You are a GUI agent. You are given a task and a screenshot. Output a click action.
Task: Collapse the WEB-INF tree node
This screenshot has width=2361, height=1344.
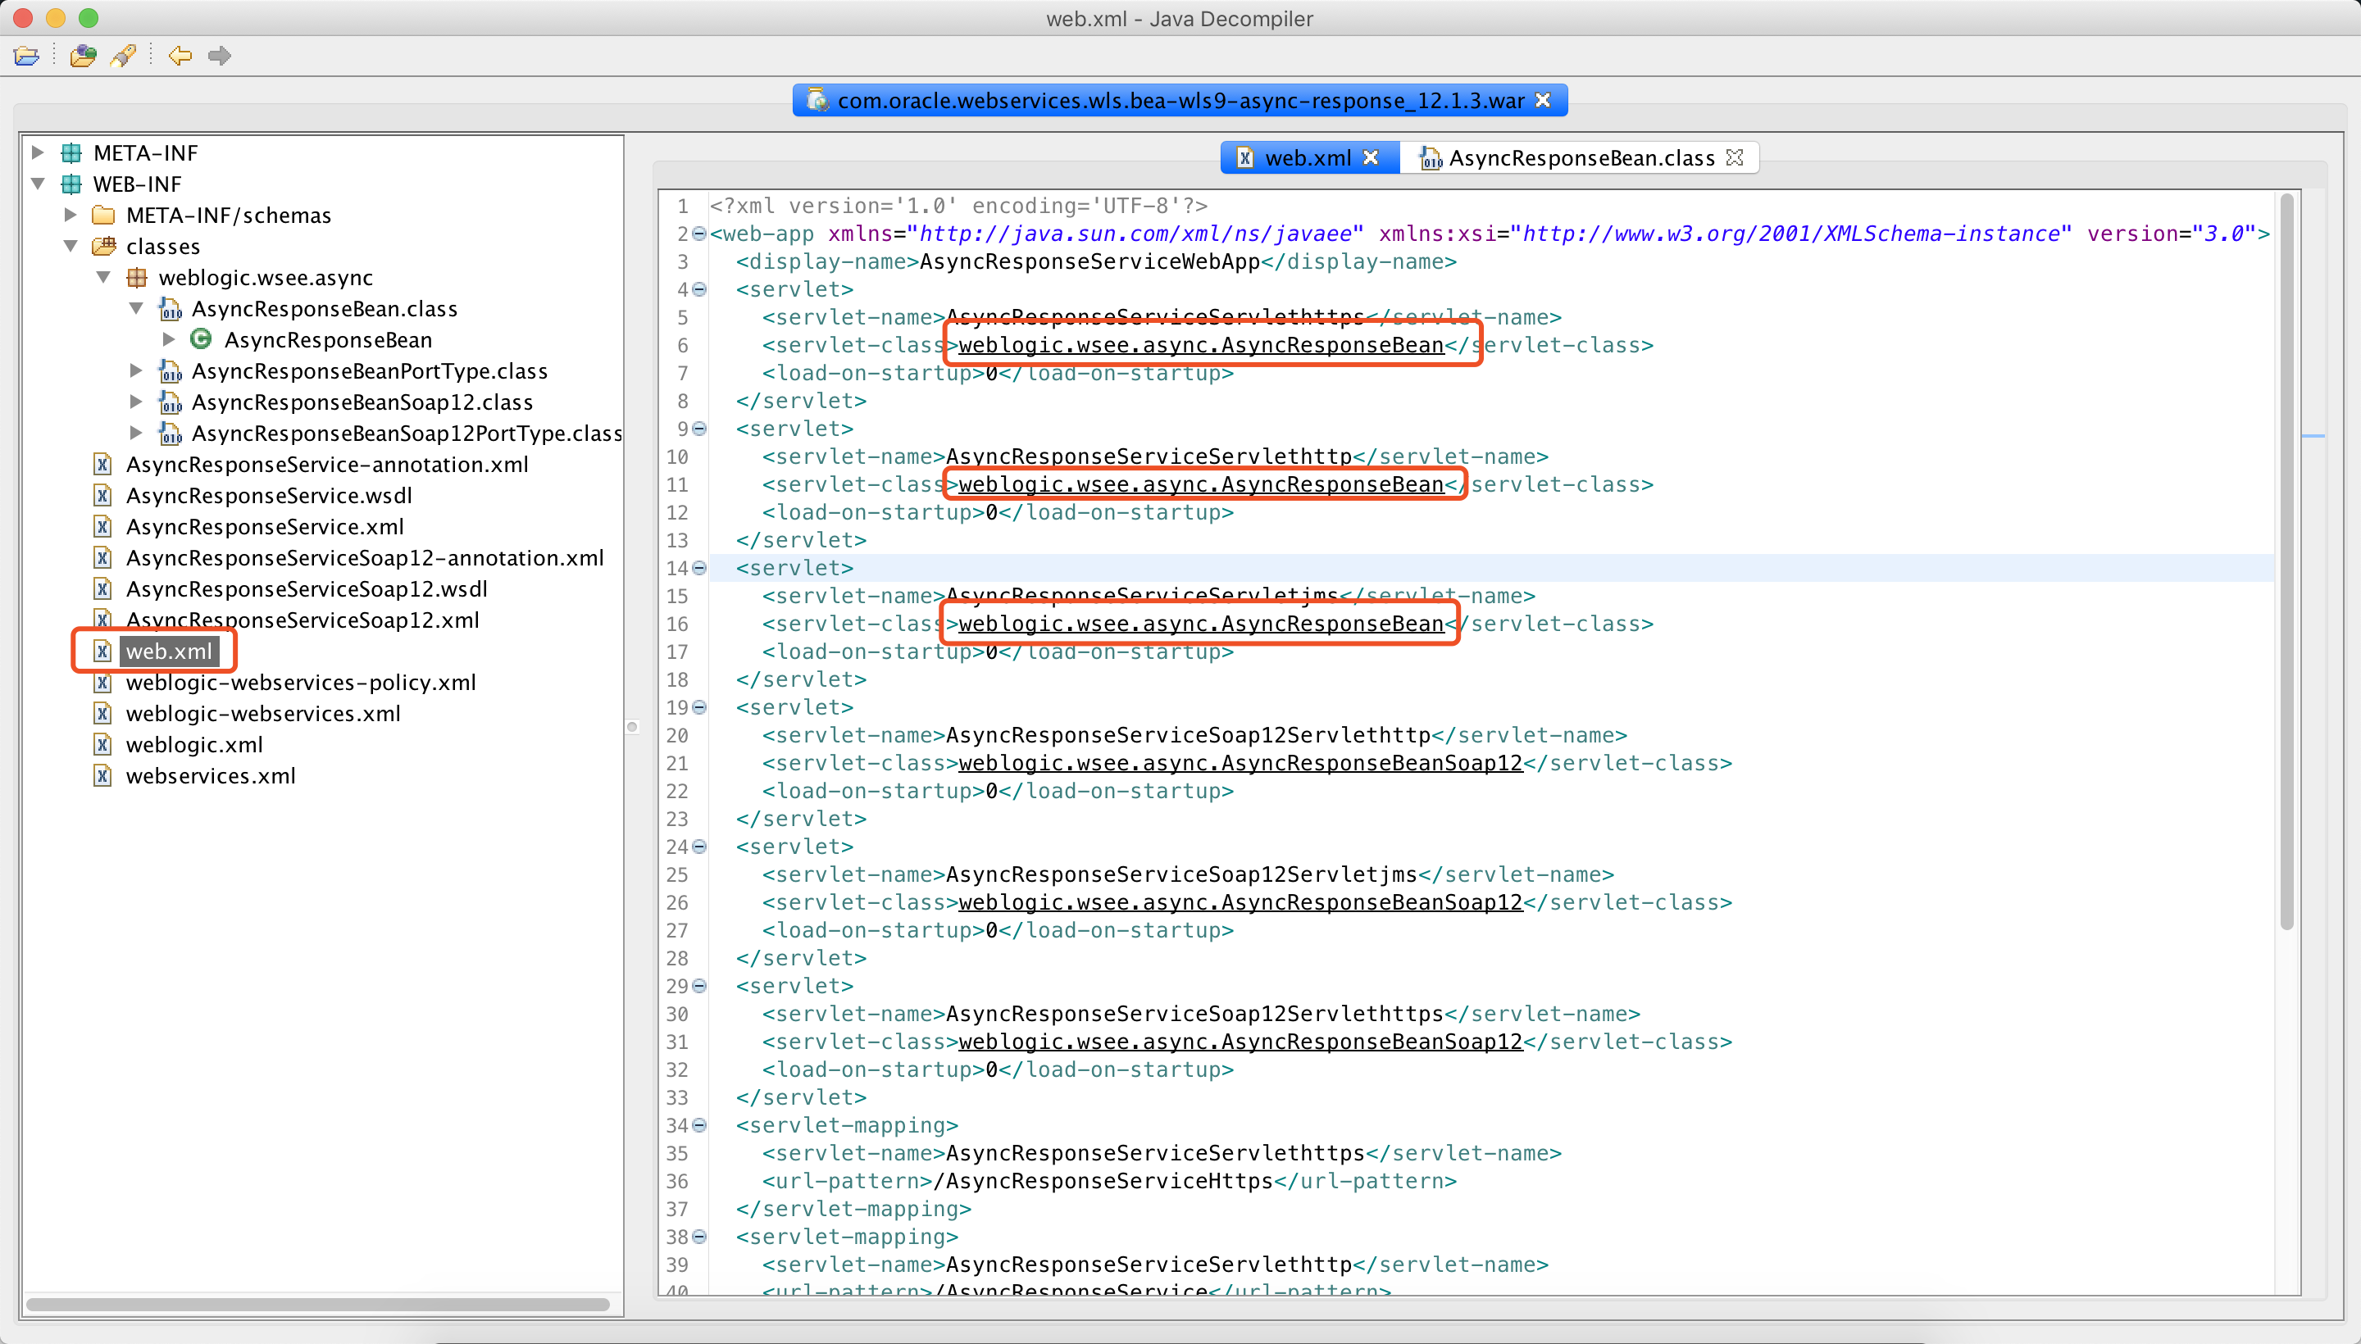coord(37,183)
